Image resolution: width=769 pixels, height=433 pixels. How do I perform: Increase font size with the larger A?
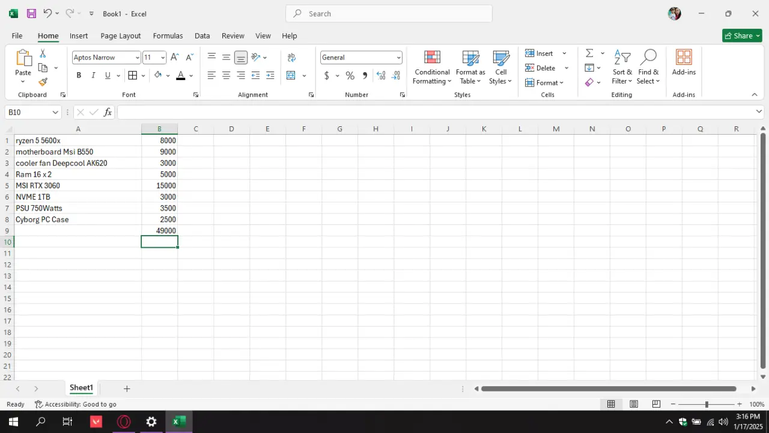coord(175,57)
